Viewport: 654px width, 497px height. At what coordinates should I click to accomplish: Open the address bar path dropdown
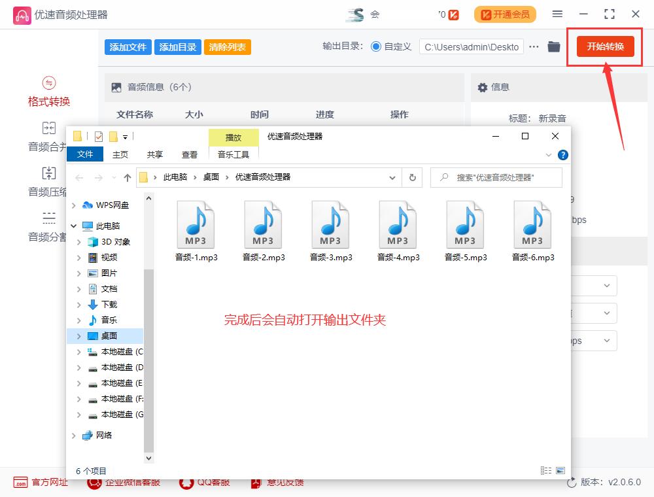[x=392, y=177]
